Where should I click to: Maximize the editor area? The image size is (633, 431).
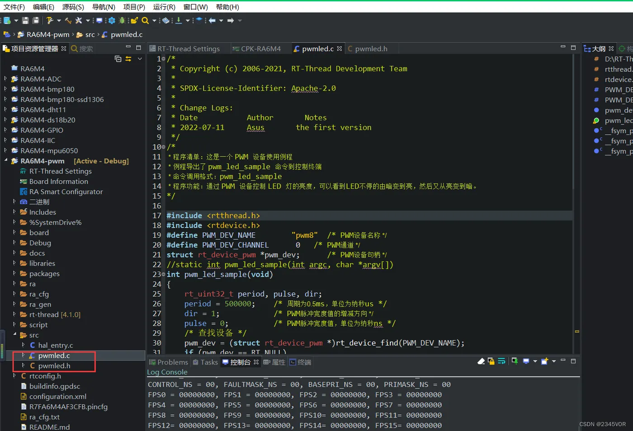573,47
